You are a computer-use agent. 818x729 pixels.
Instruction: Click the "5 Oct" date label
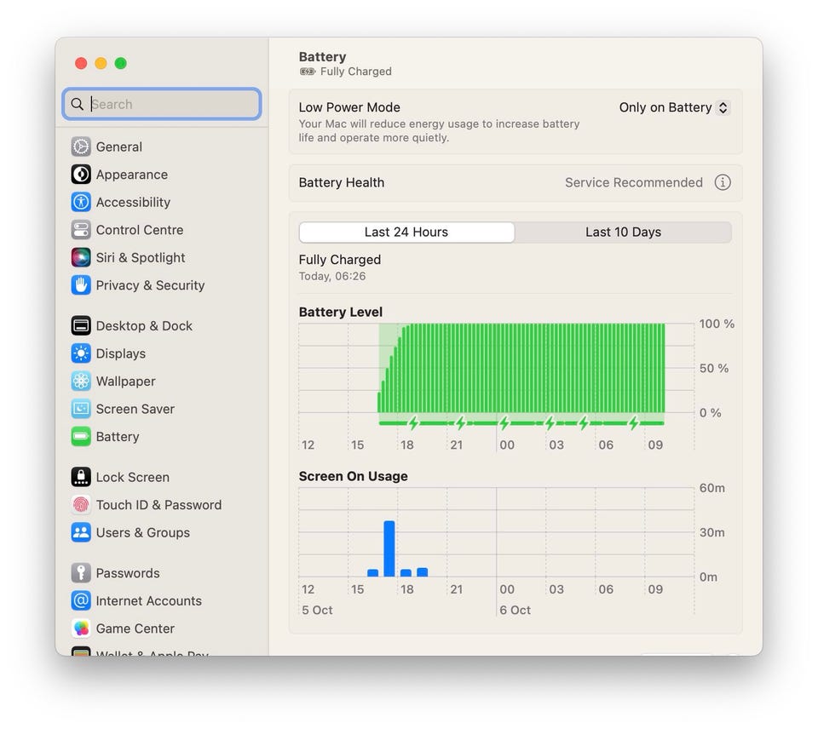pyautogui.click(x=317, y=610)
